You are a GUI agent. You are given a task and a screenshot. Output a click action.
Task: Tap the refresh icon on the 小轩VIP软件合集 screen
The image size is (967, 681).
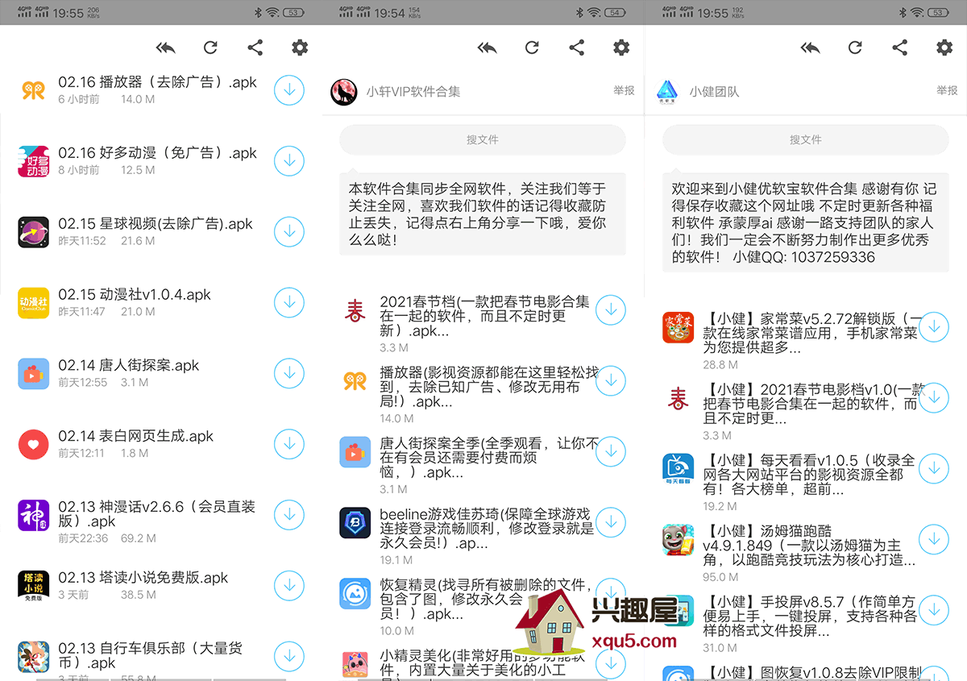click(x=532, y=48)
